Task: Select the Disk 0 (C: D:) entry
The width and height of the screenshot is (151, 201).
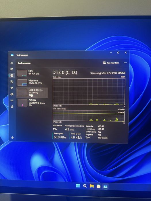Action: [32, 92]
